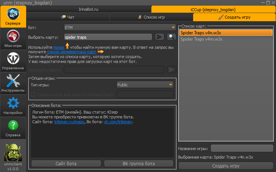Viewport: 276px width, 172px height.
Task: Select the Создать игру tab
Action: [234, 17]
